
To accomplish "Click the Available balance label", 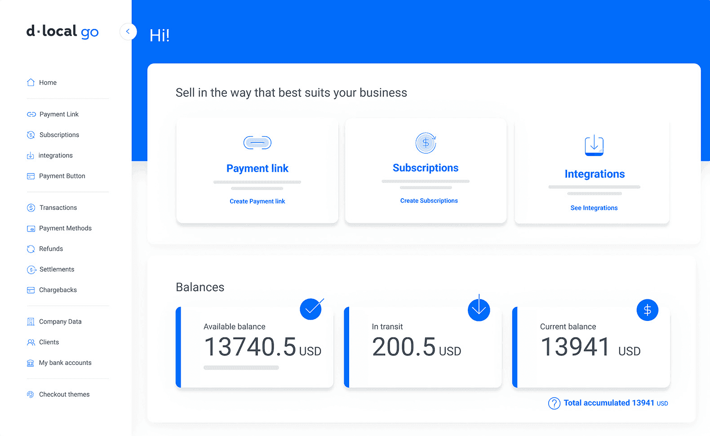I will 235,327.
